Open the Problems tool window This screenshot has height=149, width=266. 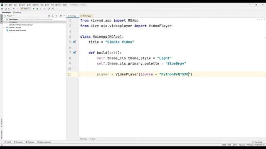(18, 142)
